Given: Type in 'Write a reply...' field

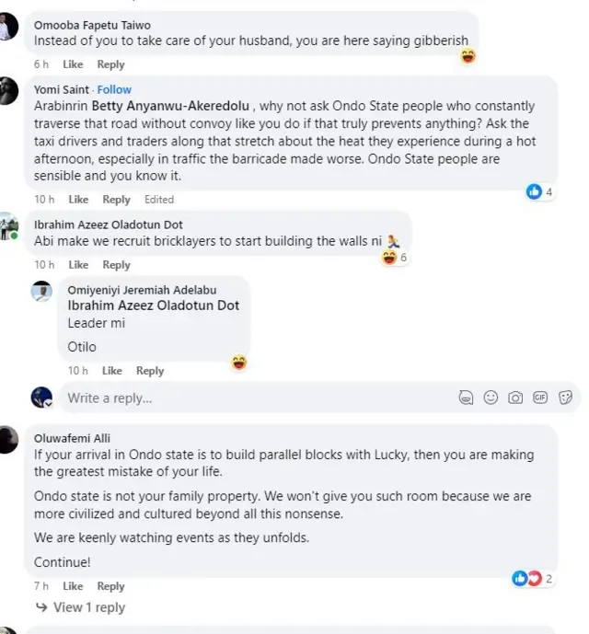Looking at the screenshot, I should 258,398.
